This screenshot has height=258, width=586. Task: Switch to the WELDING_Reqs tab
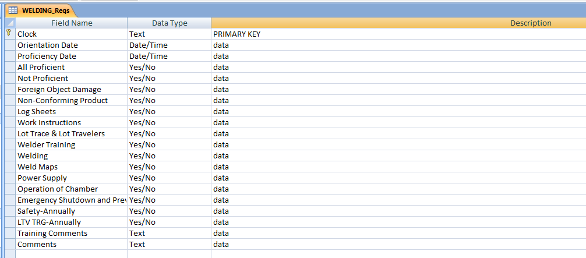click(x=42, y=10)
